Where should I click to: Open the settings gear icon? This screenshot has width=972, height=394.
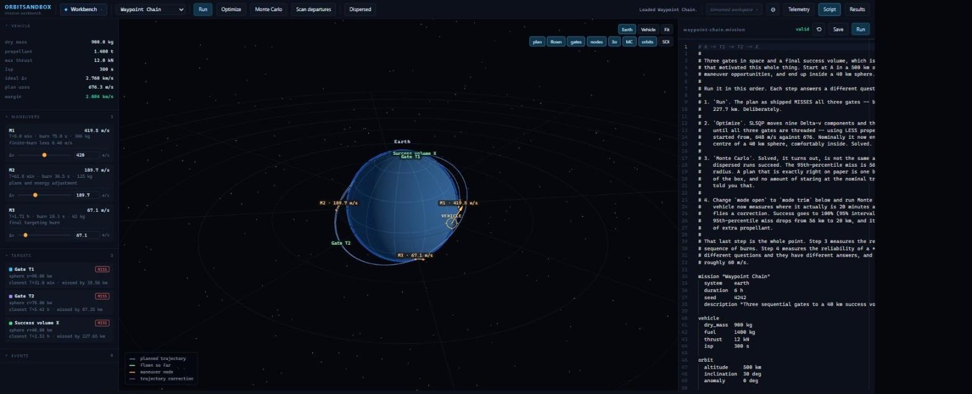pyautogui.click(x=772, y=9)
